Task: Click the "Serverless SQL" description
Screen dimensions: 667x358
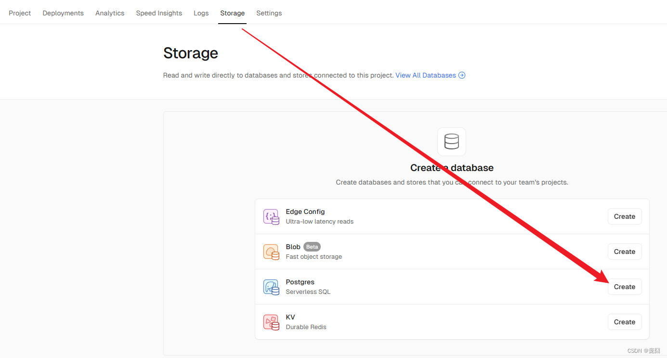Action: pos(308,292)
